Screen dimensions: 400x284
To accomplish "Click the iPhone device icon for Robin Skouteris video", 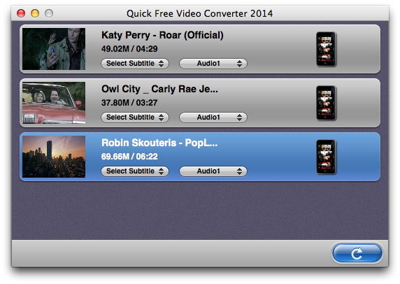I will (x=326, y=157).
